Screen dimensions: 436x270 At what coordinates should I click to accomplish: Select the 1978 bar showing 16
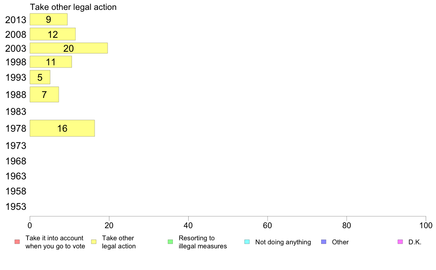pos(62,128)
